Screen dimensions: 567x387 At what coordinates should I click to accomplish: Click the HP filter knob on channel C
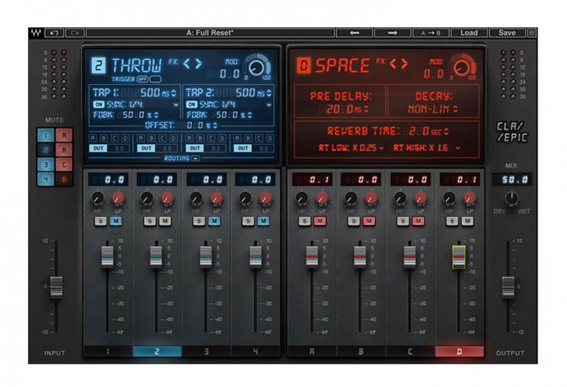[x=400, y=198]
